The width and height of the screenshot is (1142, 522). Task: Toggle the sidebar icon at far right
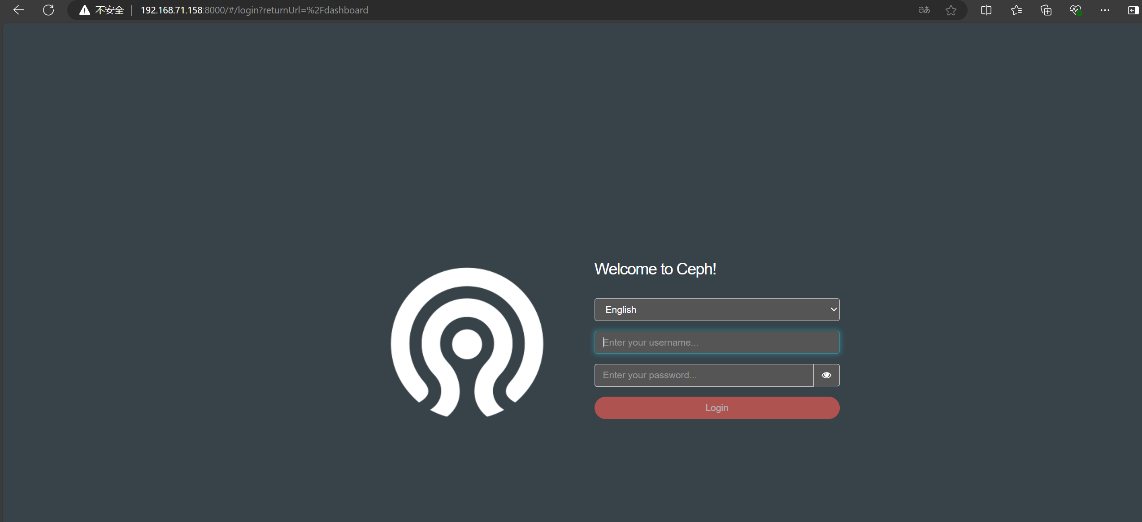[x=1132, y=10]
